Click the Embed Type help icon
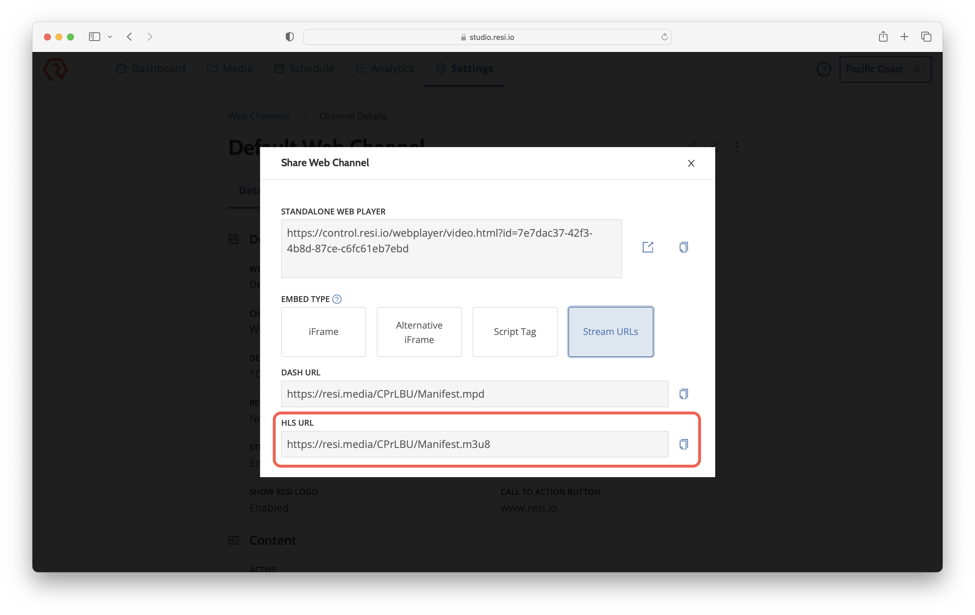Screen dimensions: 975x615 point(337,299)
